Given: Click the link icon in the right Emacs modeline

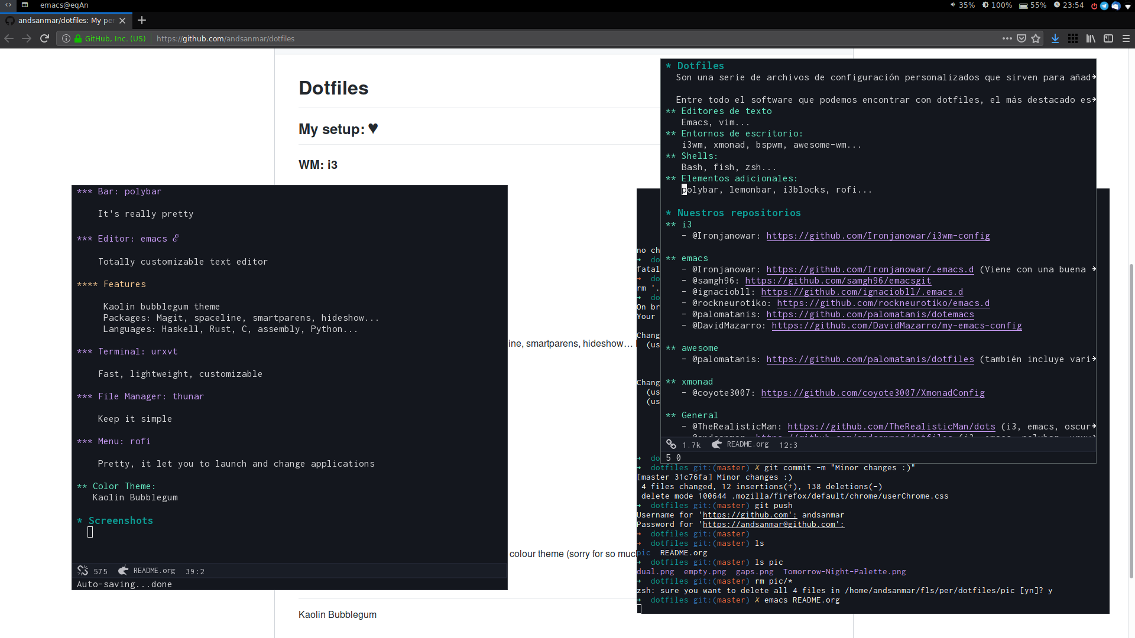Looking at the screenshot, I should click(x=671, y=444).
